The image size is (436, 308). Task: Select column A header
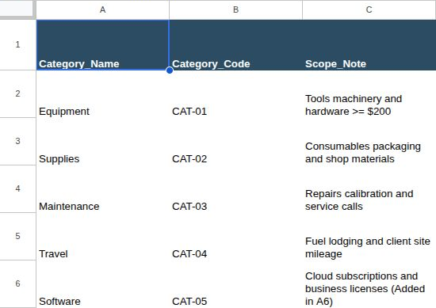[102, 10]
